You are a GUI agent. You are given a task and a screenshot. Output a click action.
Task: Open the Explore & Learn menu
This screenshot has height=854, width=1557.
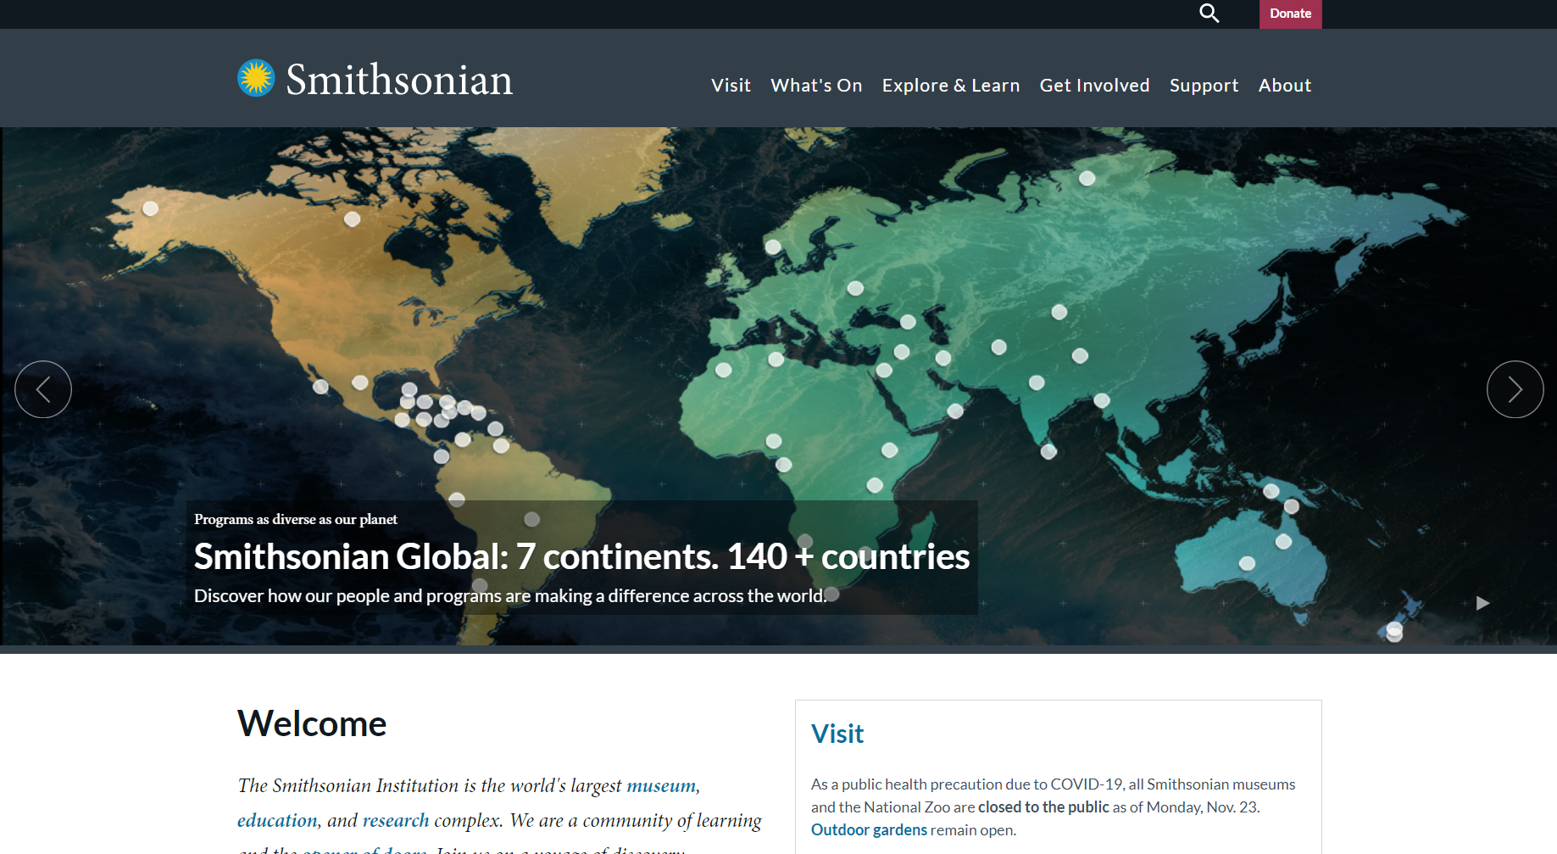click(x=951, y=86)
